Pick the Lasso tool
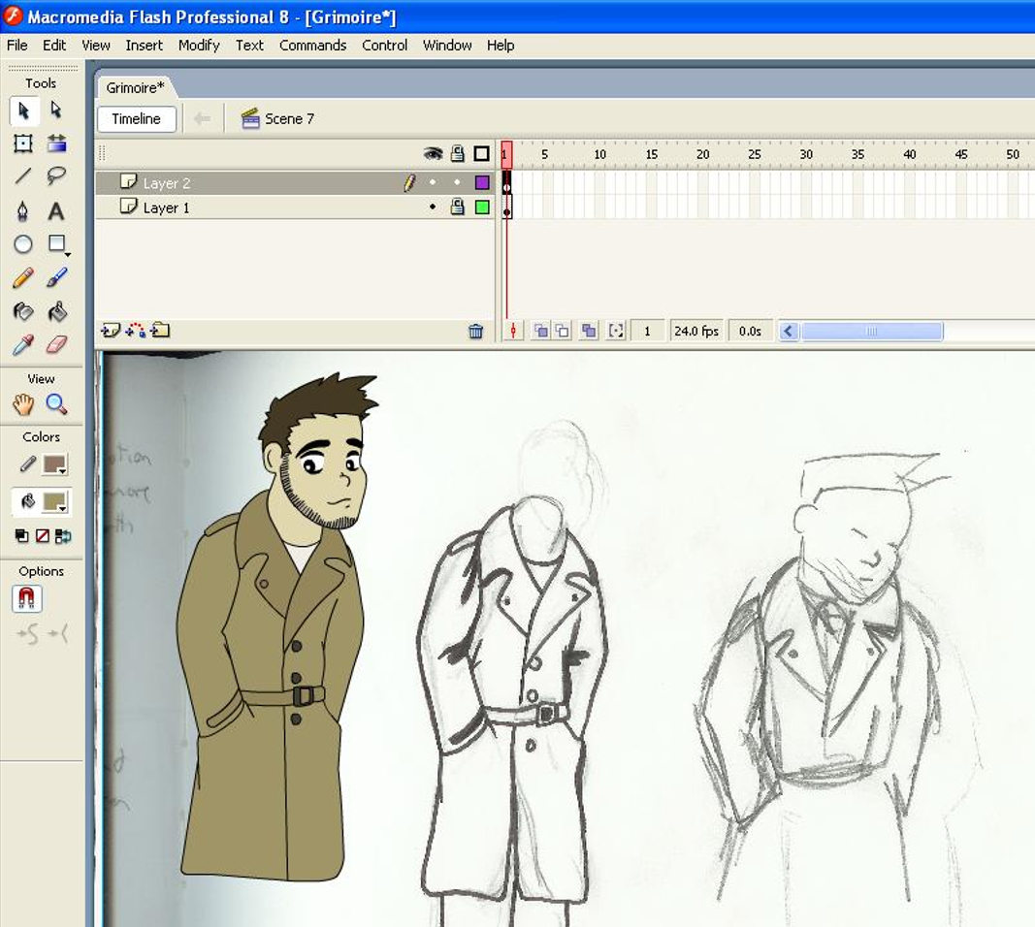This screenshot has width=1035, height=927. [56, 176]
